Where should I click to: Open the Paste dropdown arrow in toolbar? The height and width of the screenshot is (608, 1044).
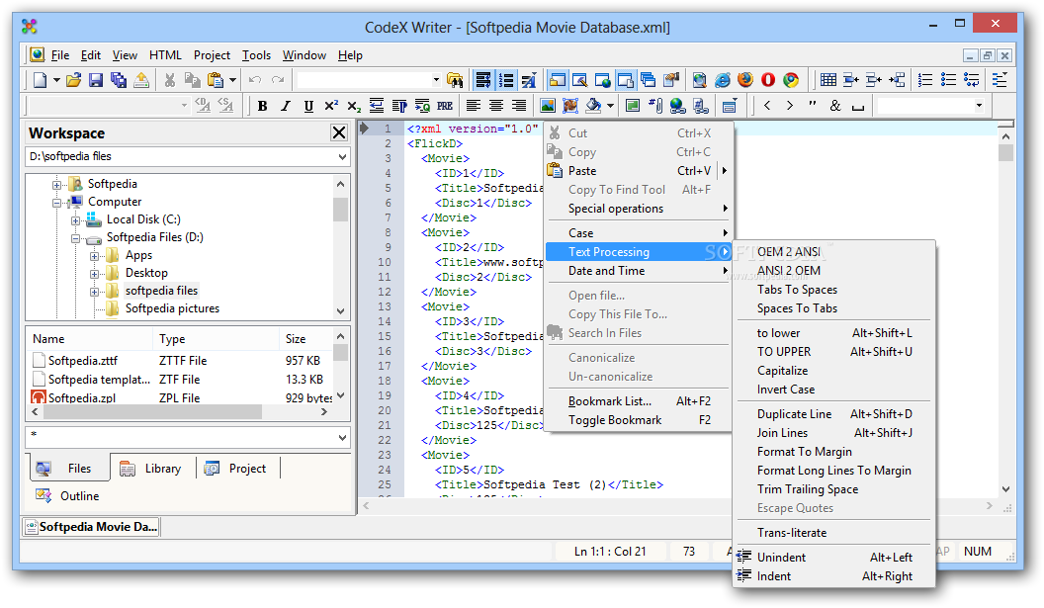coord(232,81)
